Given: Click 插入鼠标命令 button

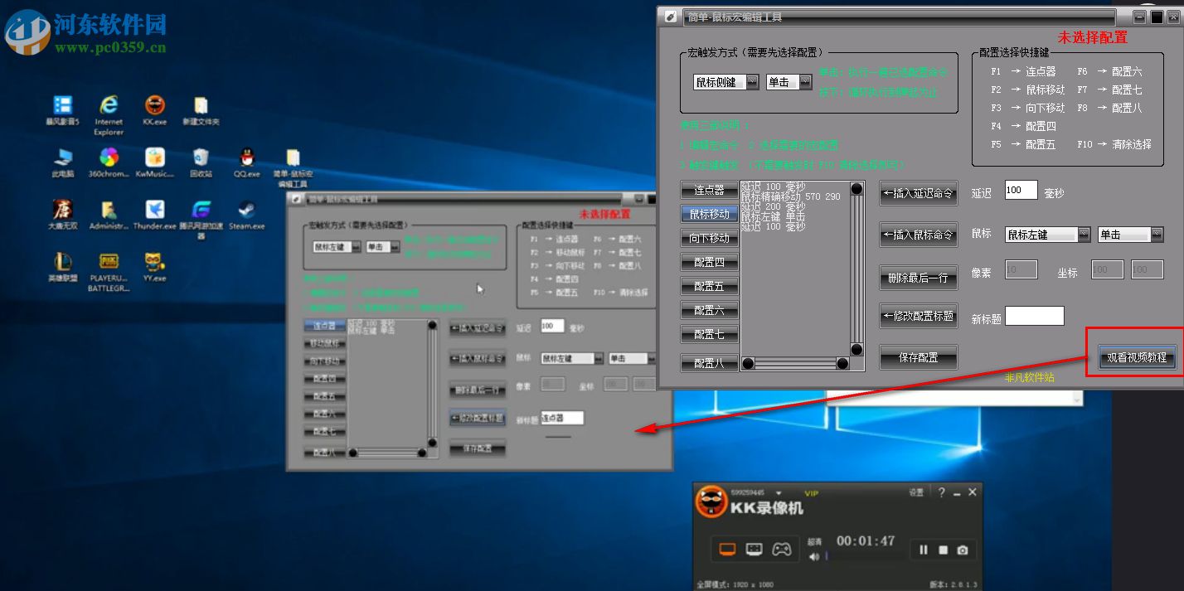Looking at the screenshot, I should (919, 235).
